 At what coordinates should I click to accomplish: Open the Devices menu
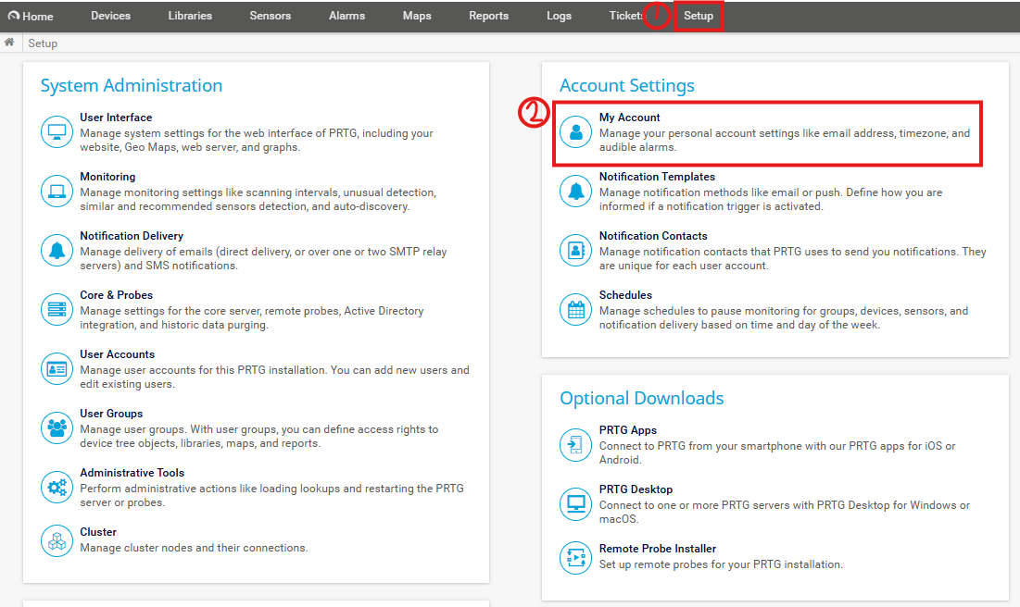110,16
